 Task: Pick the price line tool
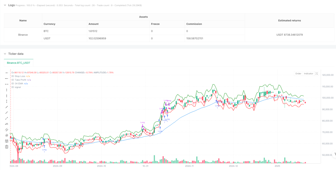[x=7, y=124]
